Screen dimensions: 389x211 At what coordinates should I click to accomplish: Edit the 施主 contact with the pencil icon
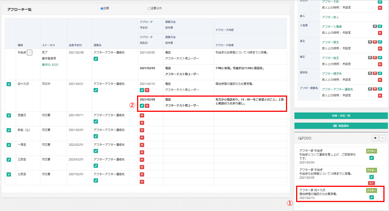(380, 58)
